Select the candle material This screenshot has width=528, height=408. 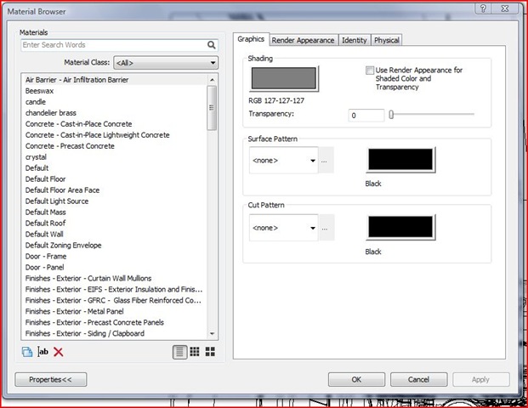[115, 102]
